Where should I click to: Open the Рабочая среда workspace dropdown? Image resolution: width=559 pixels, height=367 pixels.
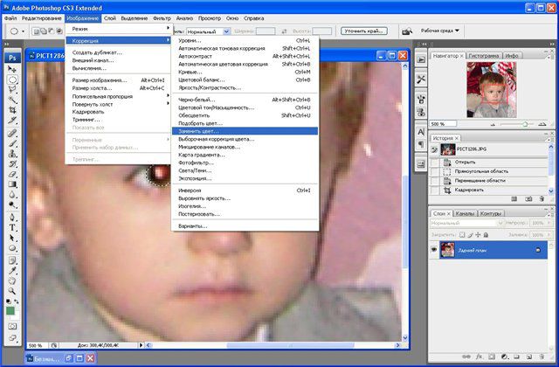[438, 31]
